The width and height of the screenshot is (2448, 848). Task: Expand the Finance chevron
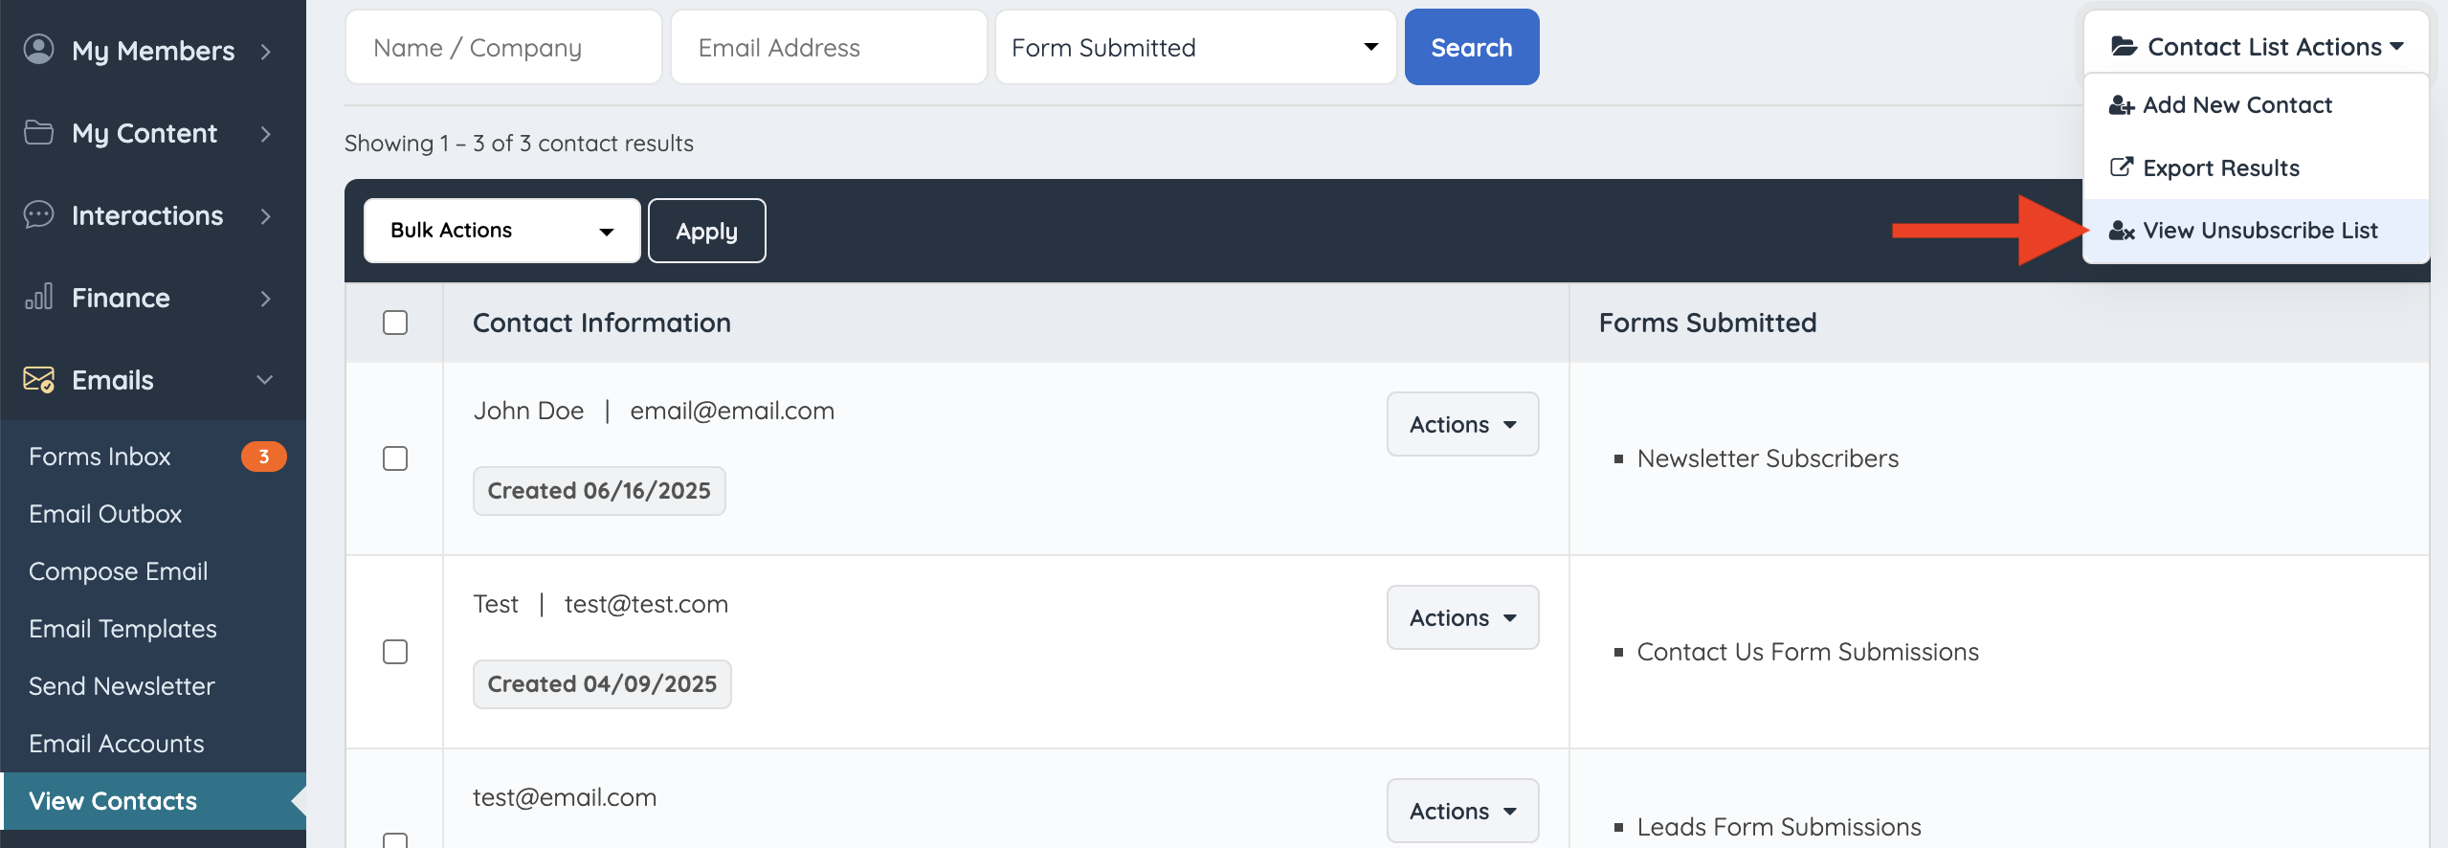click(266, 298)
